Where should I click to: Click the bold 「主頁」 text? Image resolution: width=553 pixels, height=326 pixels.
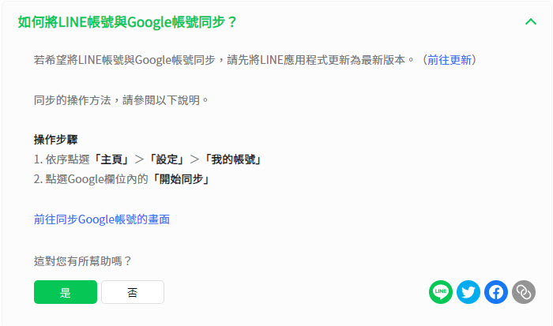(x=111, y=159)
